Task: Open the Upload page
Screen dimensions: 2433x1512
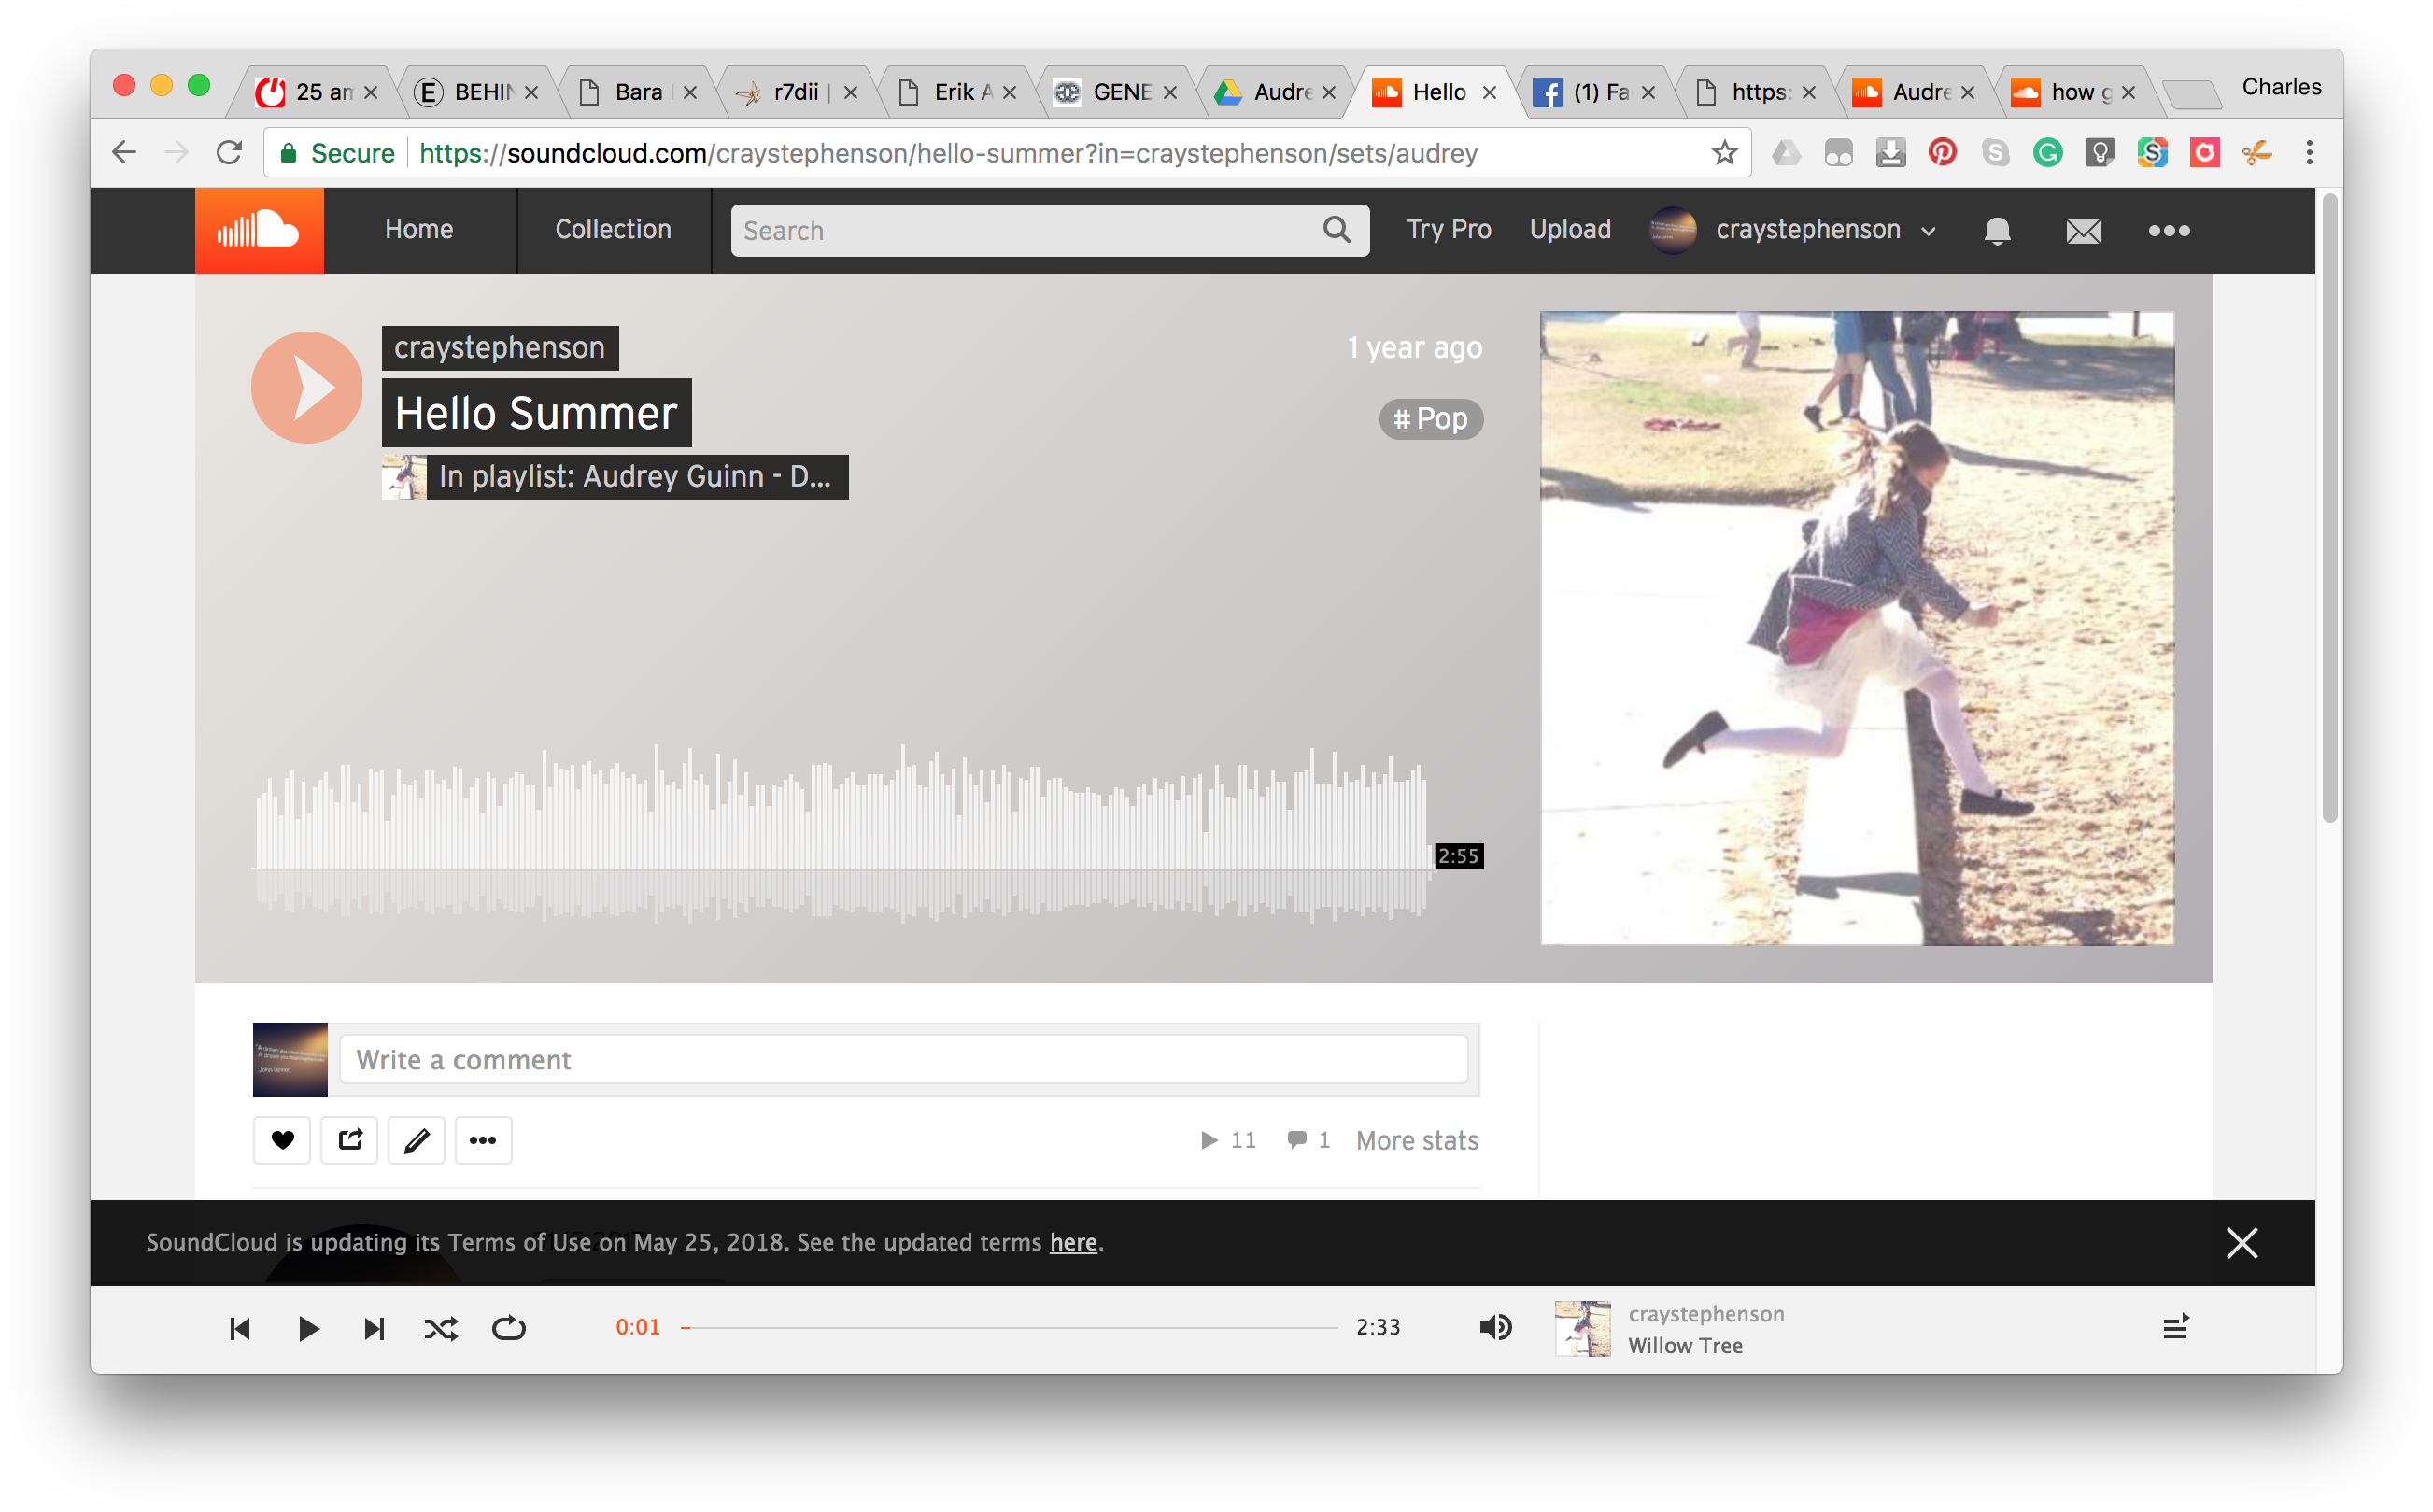Action: [1569, 230]
